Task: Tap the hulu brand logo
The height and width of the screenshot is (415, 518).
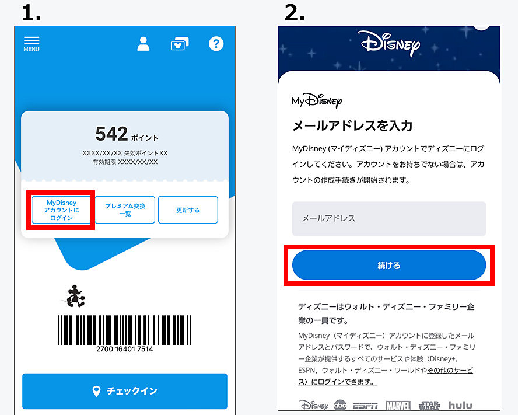Action: (x=460, y=405)
